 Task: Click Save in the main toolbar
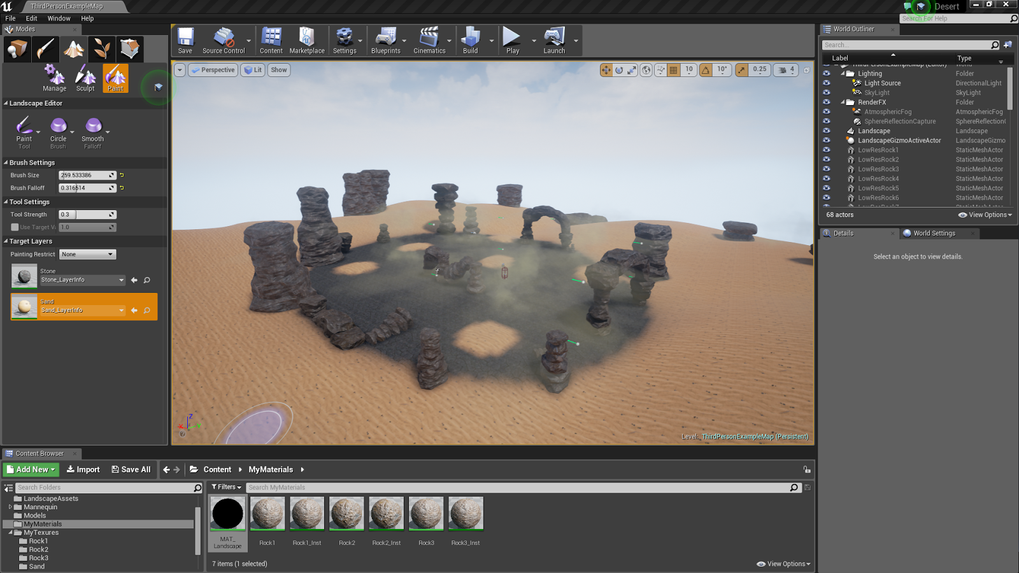coord(185,41)
